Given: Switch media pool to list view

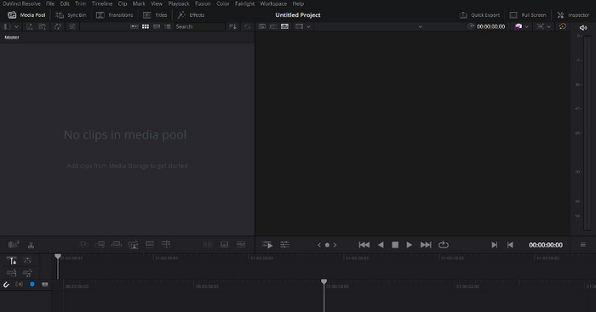Looking at the screenshot, I should click(x=168, y=26).
